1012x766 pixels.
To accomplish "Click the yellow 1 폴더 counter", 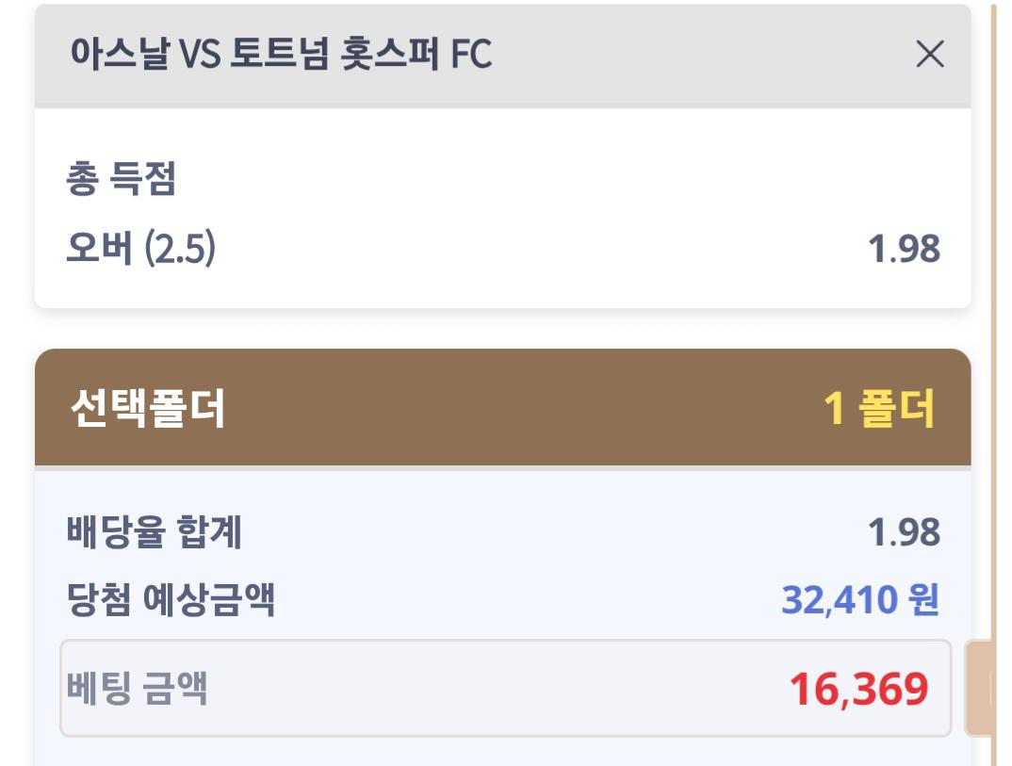I will pyautogui.click(x=879, y=409).
